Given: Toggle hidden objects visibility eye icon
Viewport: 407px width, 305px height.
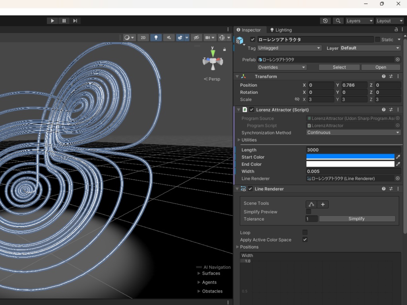Looking at the screenshot, I should click(196, 38).
